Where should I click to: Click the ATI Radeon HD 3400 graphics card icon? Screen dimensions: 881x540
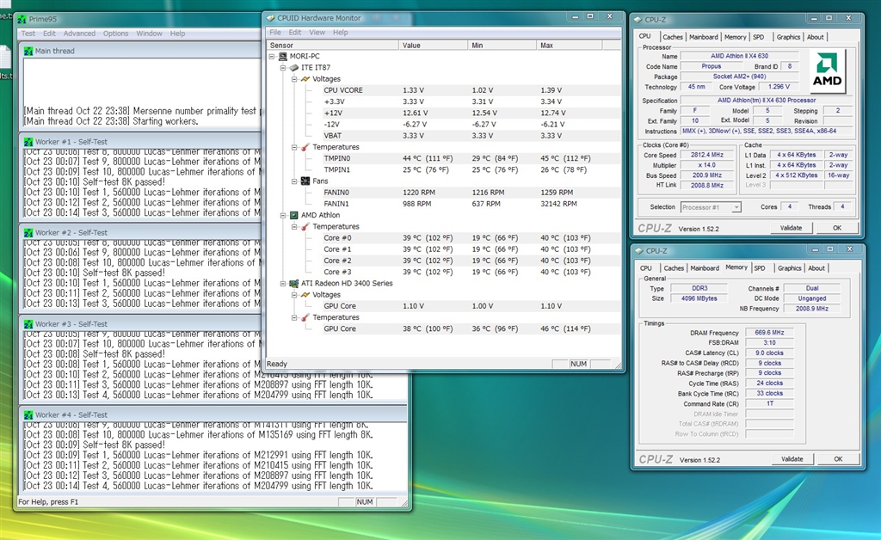(293, 283)
